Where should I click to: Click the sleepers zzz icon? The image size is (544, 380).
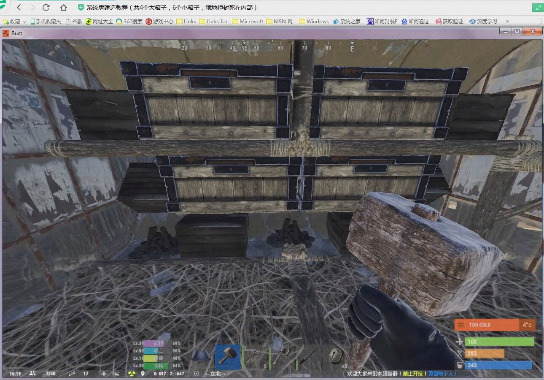(x=72, y=374)
